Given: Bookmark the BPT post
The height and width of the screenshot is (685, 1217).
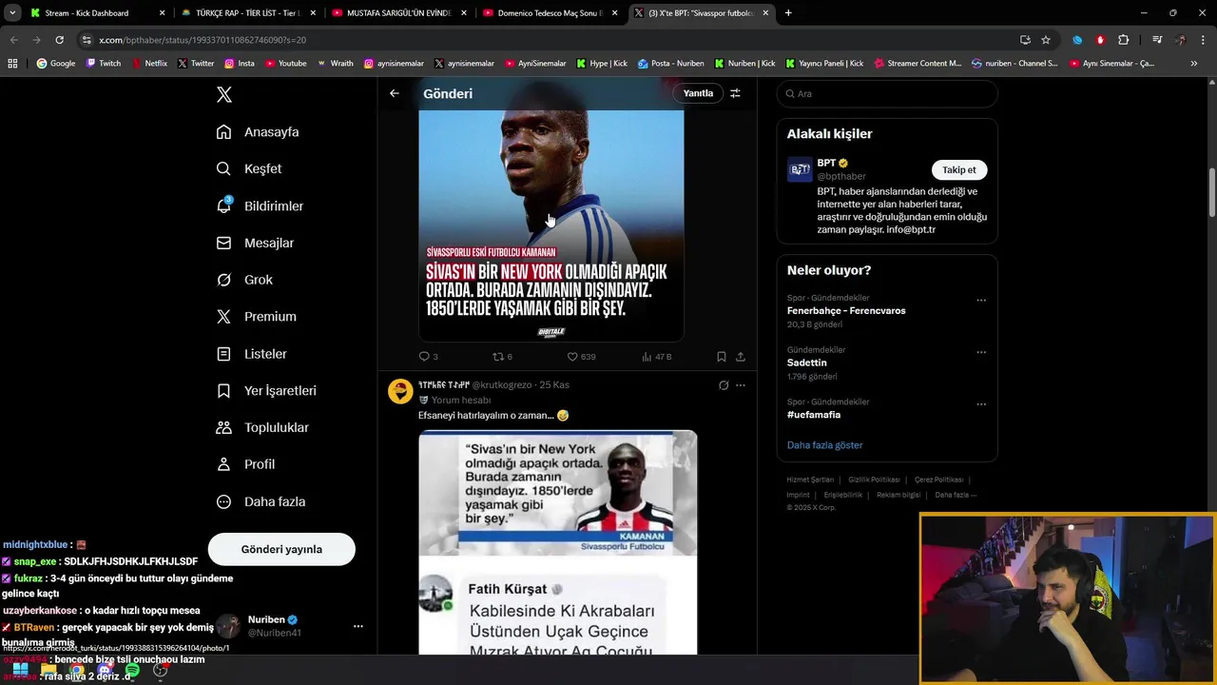Looking at the screenshot, I should coord(721,357).
